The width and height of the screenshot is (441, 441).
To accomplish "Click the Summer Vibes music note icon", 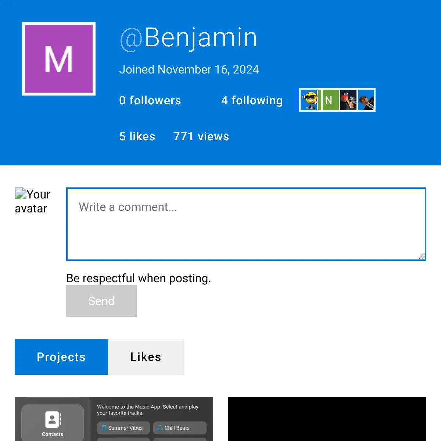I will (x=104, y=428).
